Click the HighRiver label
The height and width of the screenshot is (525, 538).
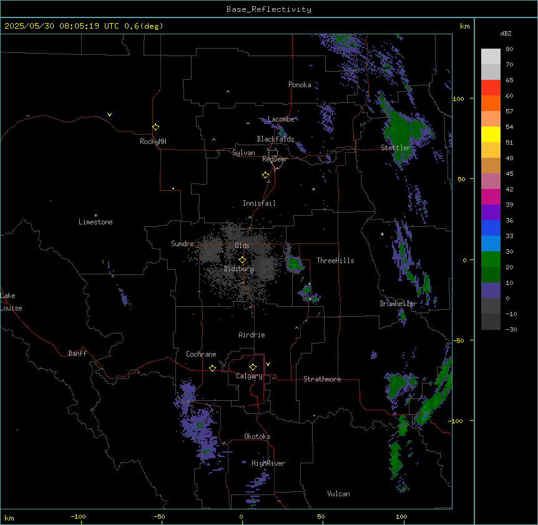(x=268, y=463)
